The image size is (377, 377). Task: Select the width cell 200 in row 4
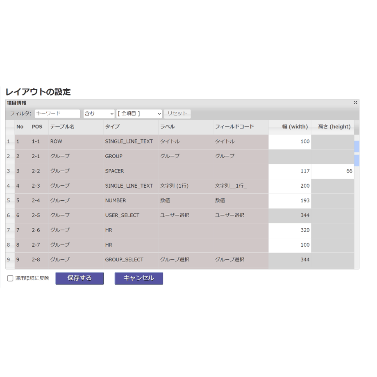point(290,186)
